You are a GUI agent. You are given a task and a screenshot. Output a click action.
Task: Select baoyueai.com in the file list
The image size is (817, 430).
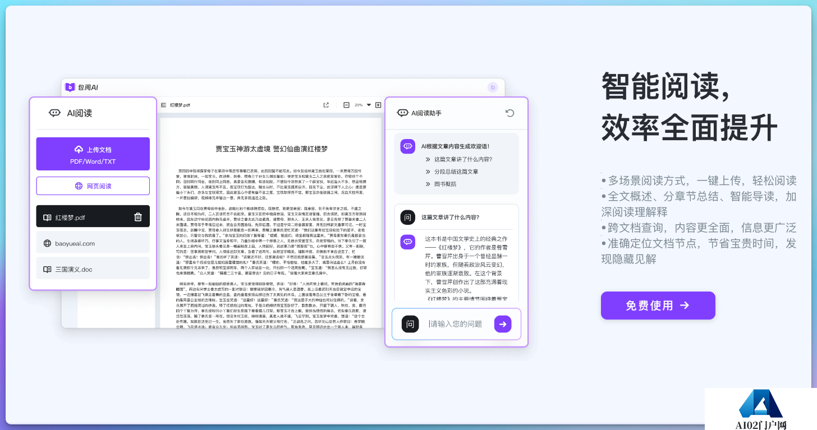[93, 243]
